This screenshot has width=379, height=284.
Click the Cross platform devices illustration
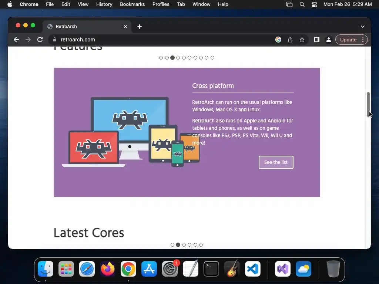click(x=131, y=132)
